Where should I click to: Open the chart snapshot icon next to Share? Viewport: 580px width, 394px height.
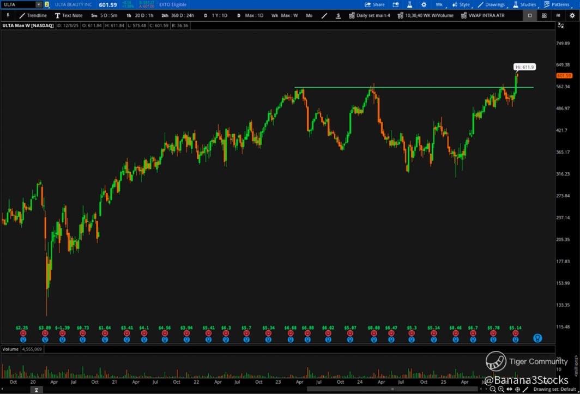[396, 4]
